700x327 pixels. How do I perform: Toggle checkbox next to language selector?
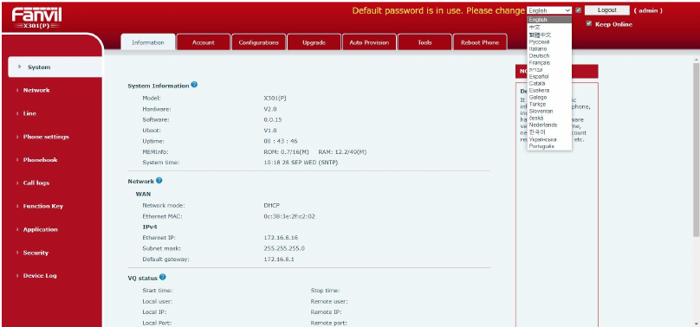click(x=578, y=10)
